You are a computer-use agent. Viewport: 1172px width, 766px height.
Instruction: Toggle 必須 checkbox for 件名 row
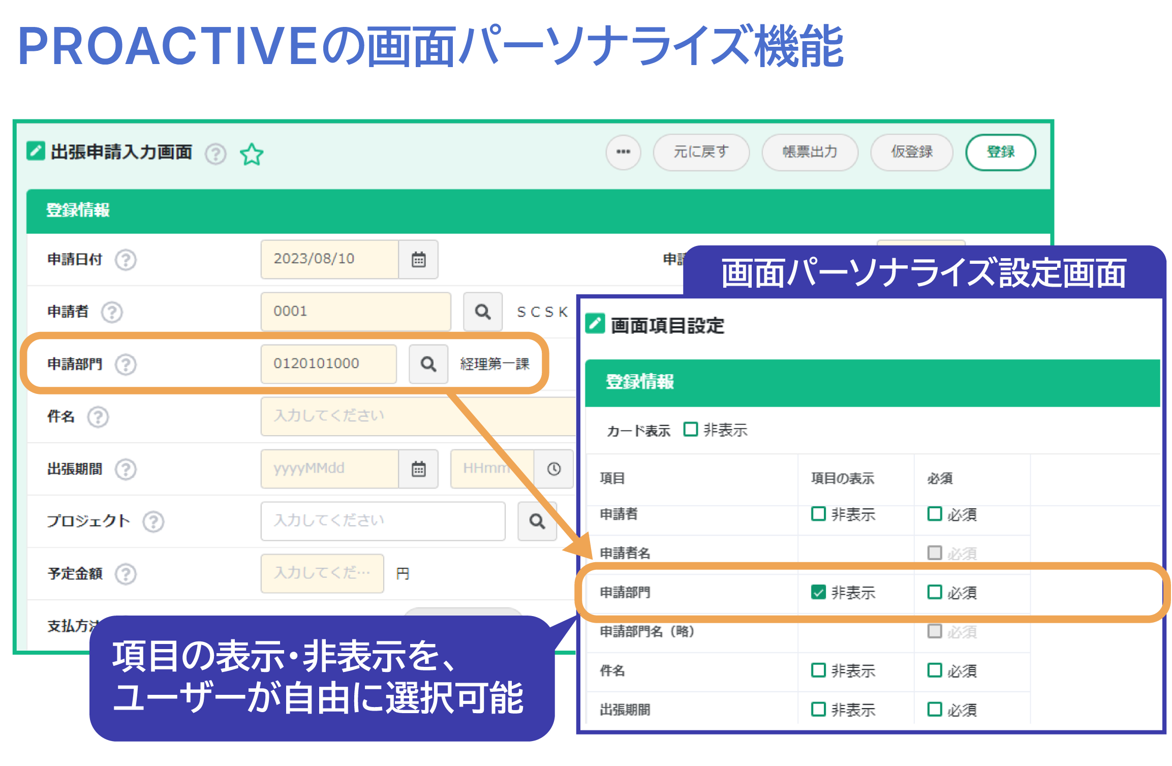coord(935,670)
